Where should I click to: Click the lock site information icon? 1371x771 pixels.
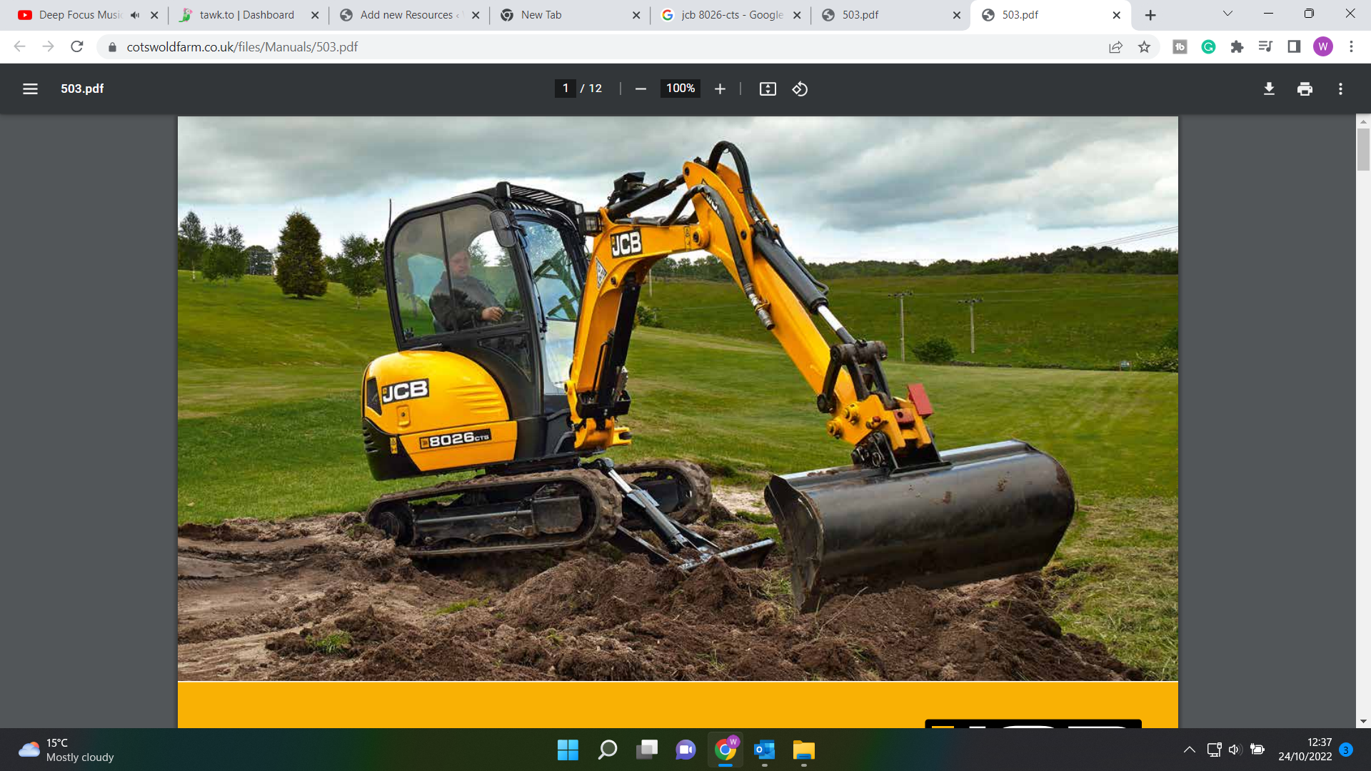click(112, 46)
